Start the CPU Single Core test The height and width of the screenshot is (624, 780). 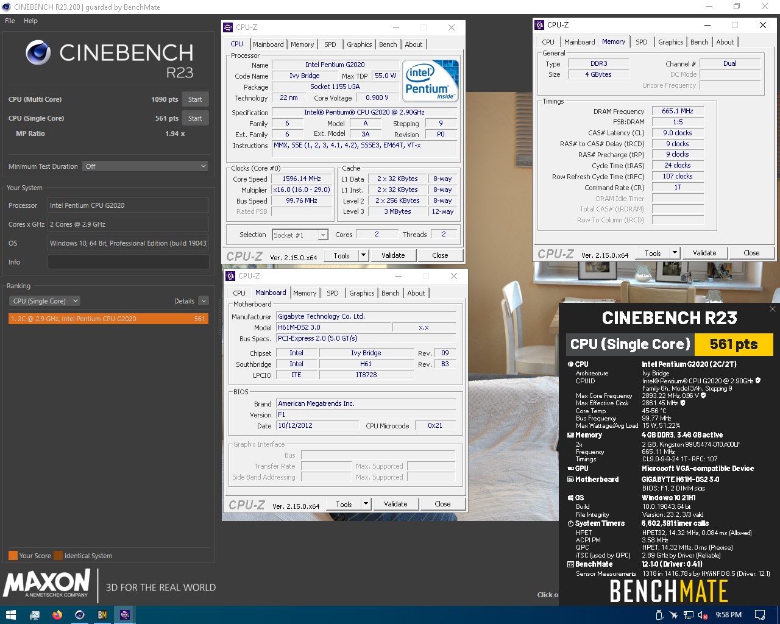[x=195, y=118]
